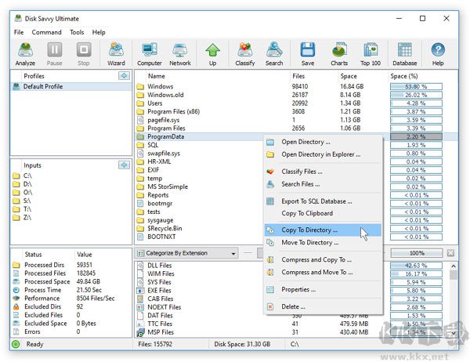Image resolution: width=470 pixels, height=362 pixels.
Task: Select the pagefile.sys file row
Action: click(x=296, y=120)
